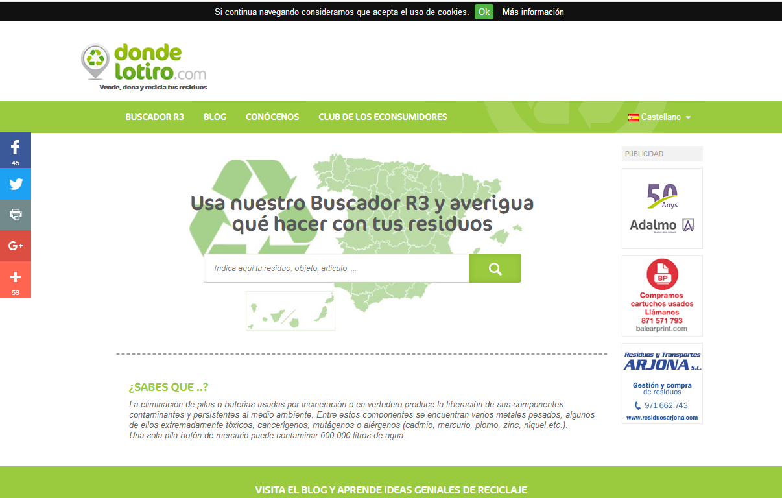Click the PUBLICIDAD label
This screenshot has width=782, height=498.
tap(644, 154)
